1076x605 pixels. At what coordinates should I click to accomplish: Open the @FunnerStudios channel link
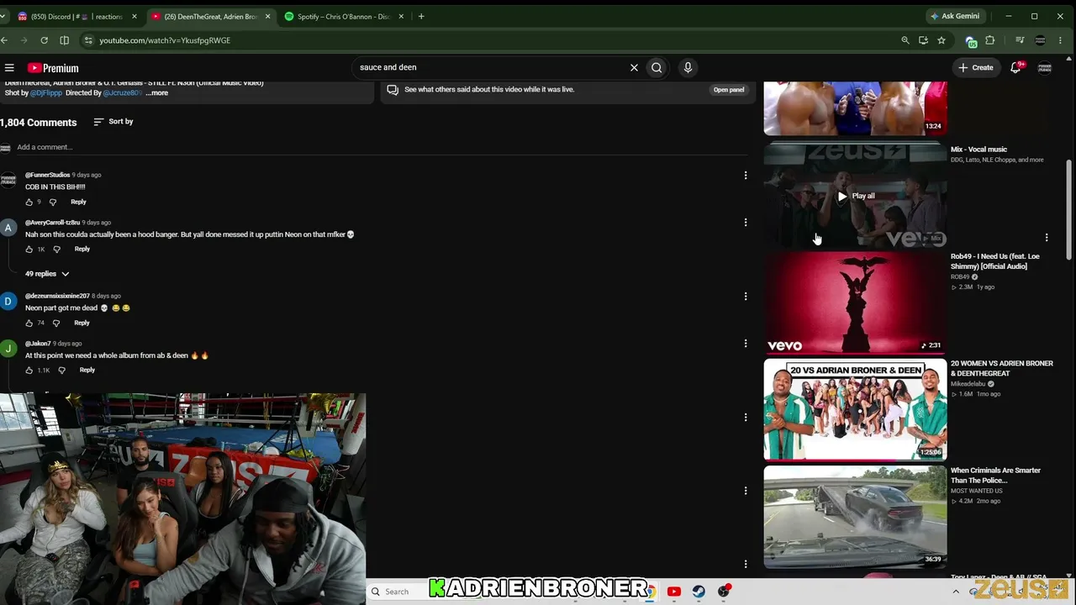pos(47,175)
